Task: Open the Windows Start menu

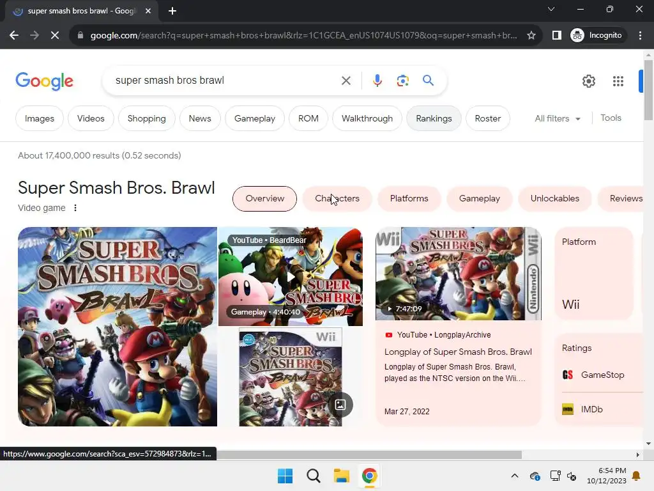Action: coord(285,476)
